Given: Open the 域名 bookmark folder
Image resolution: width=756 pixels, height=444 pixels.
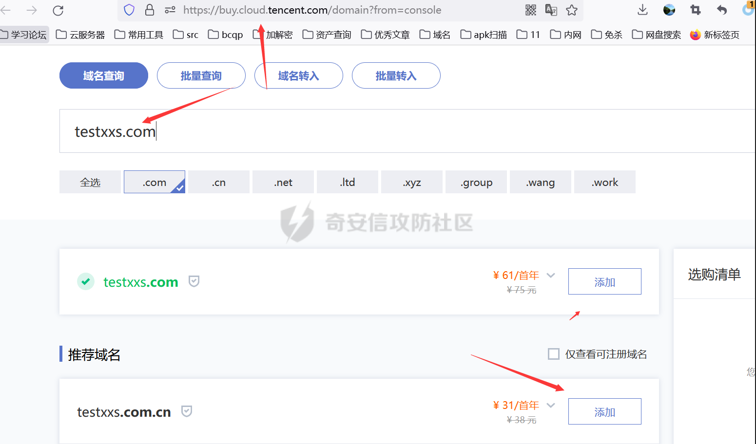Looking at the screenshot, I should point(435,35).
